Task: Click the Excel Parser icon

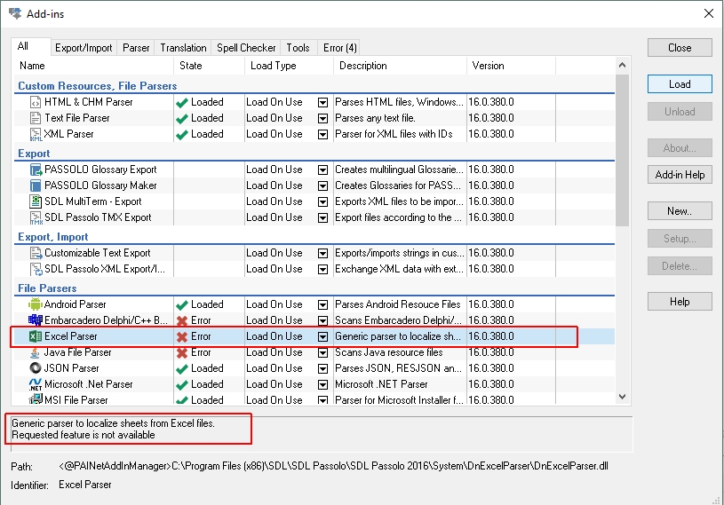Action: 36,336
